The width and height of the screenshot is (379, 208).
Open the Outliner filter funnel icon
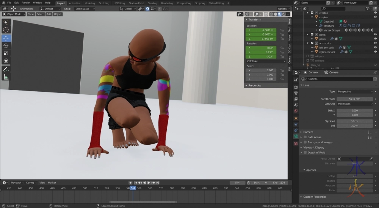(368, 8)
